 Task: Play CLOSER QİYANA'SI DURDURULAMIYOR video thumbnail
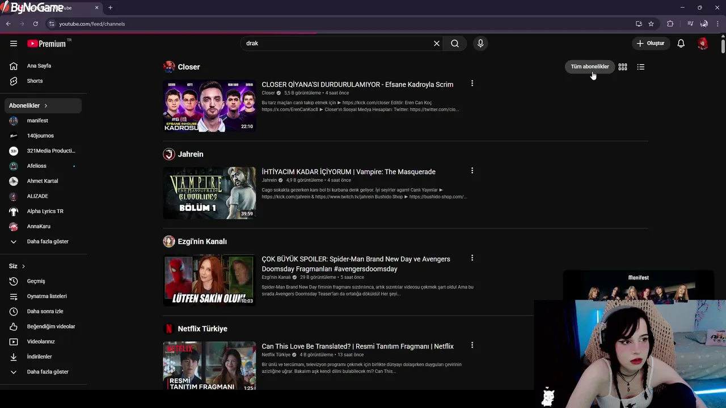click(x=209, y=106)
